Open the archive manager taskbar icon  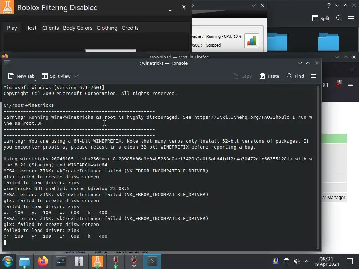click(79, 261)
